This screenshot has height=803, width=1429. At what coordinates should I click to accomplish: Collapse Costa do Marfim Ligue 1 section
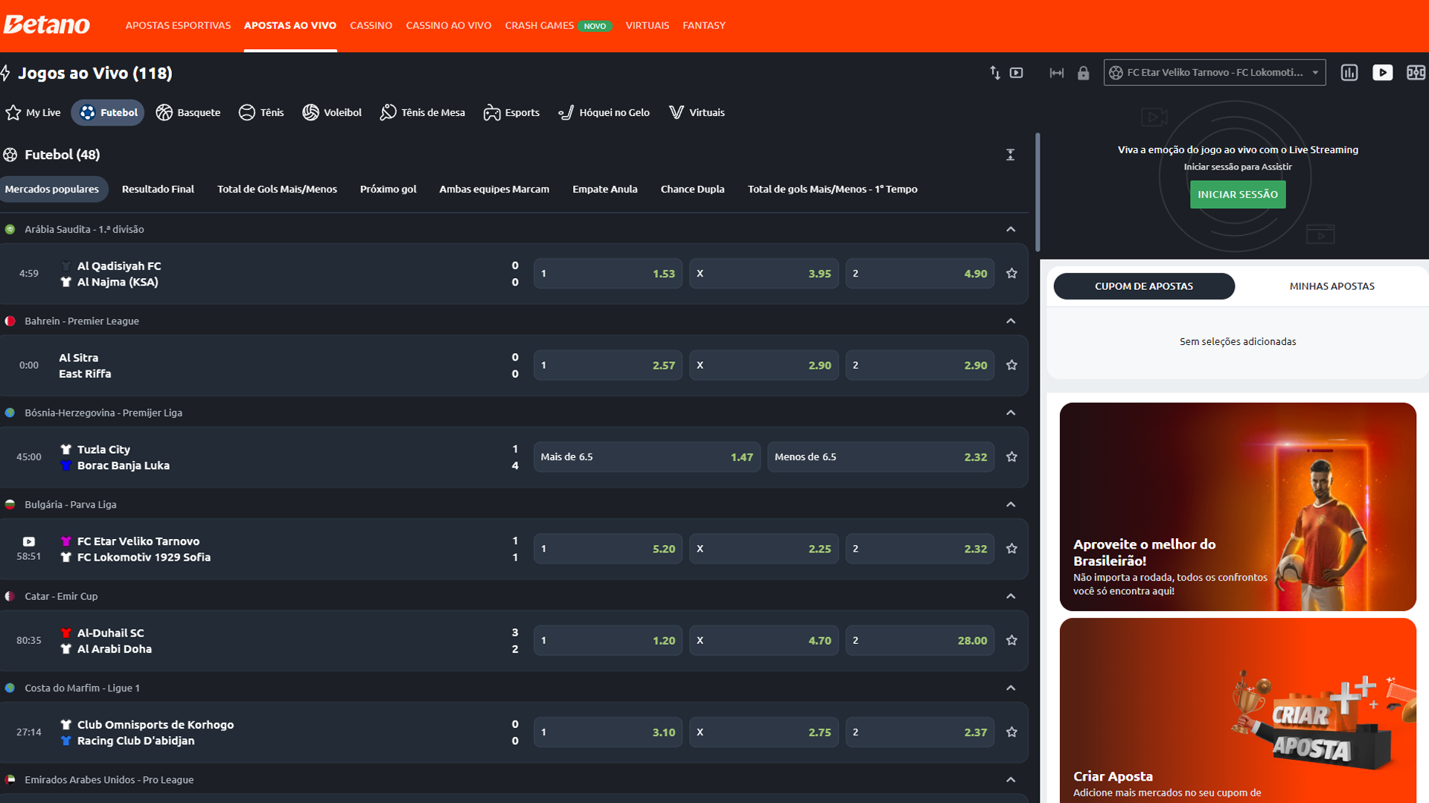[x=1010, y=688]
